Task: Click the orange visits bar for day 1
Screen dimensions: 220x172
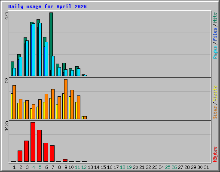Action: [14, 102]
